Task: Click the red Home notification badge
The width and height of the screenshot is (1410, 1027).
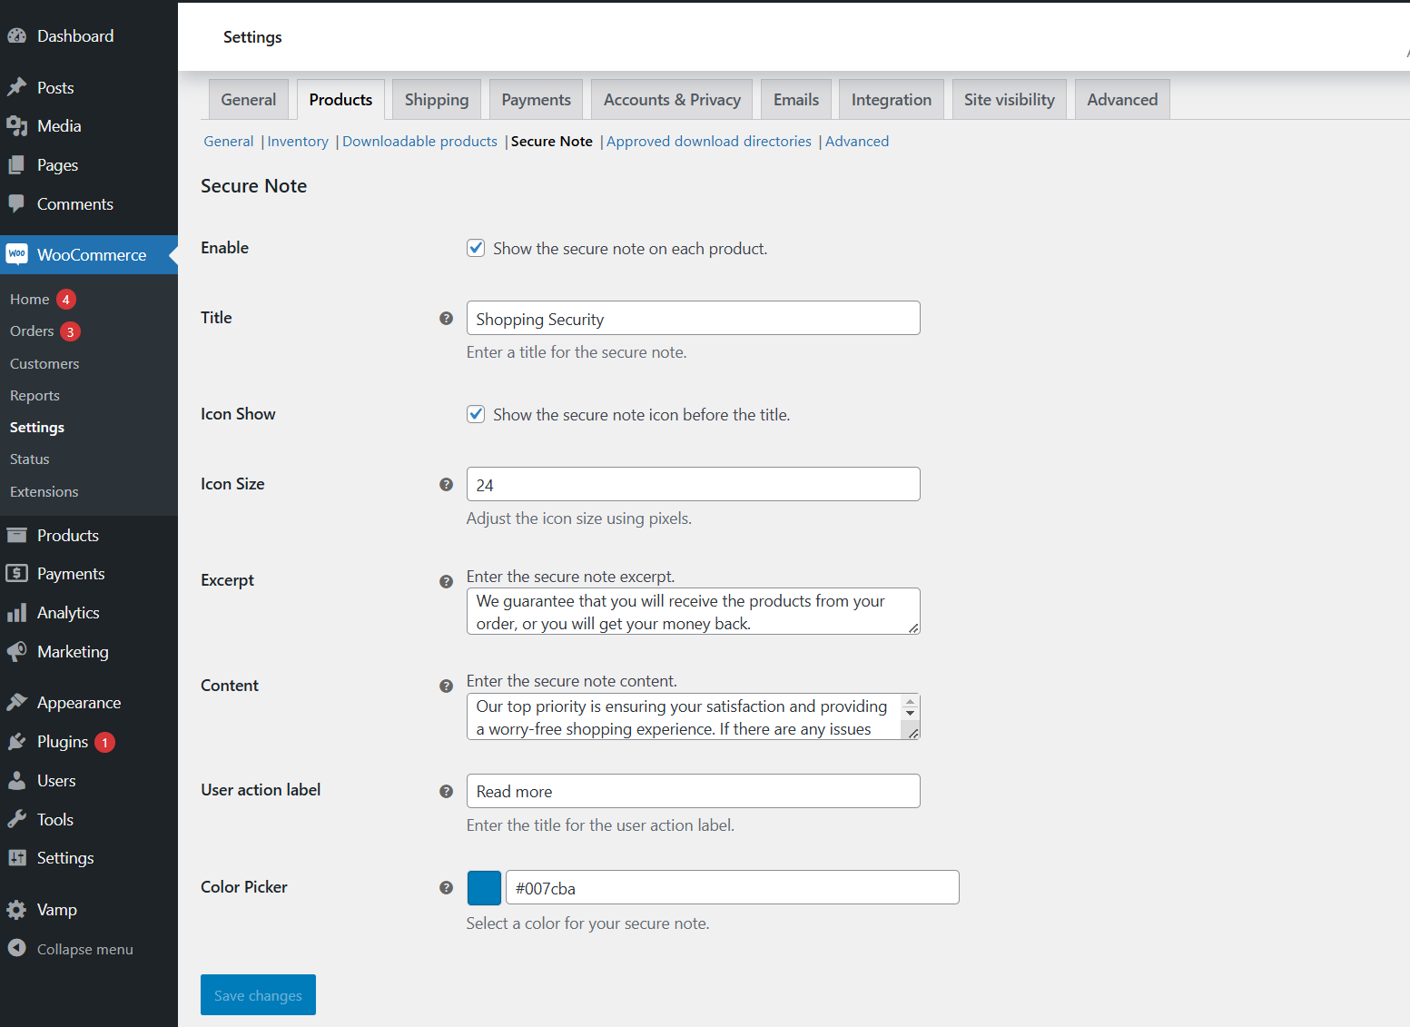Action: pyautogui.click(x=66, y=300)
